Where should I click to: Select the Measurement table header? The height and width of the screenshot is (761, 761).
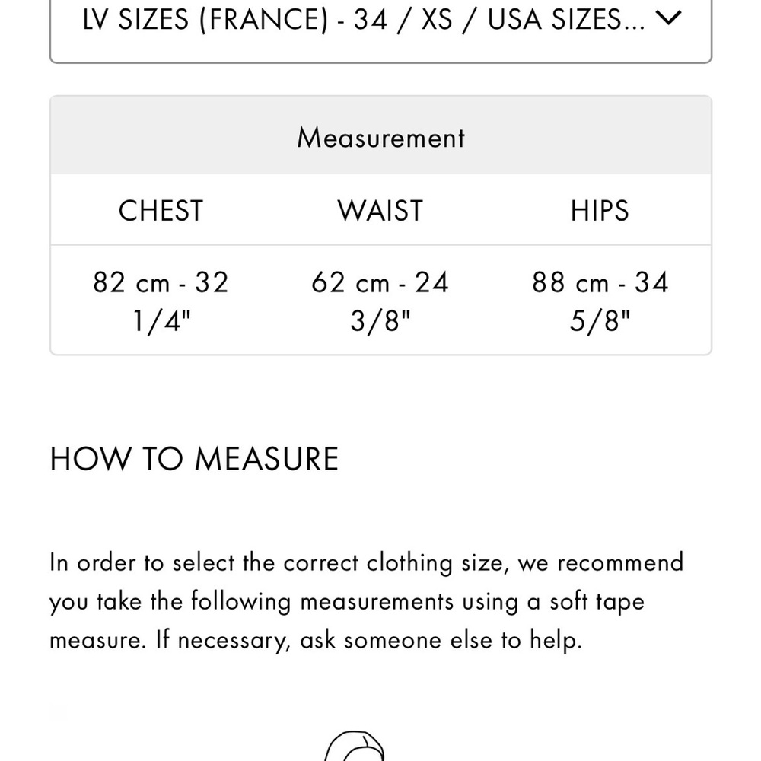point(380,137)
